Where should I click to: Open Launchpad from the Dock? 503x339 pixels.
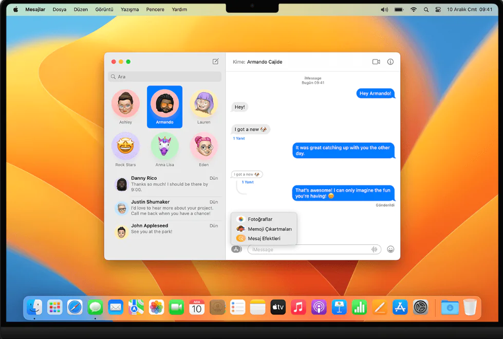coord(54,307)
